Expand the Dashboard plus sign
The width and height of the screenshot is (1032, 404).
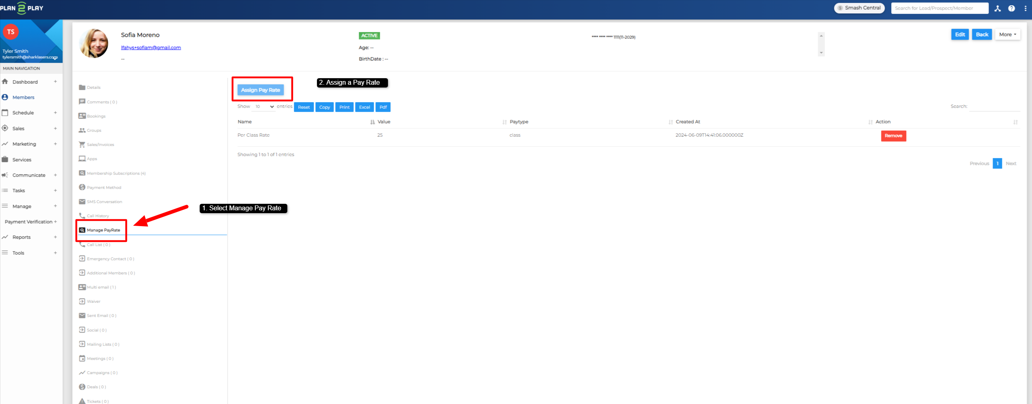click(x=55, y=81)
